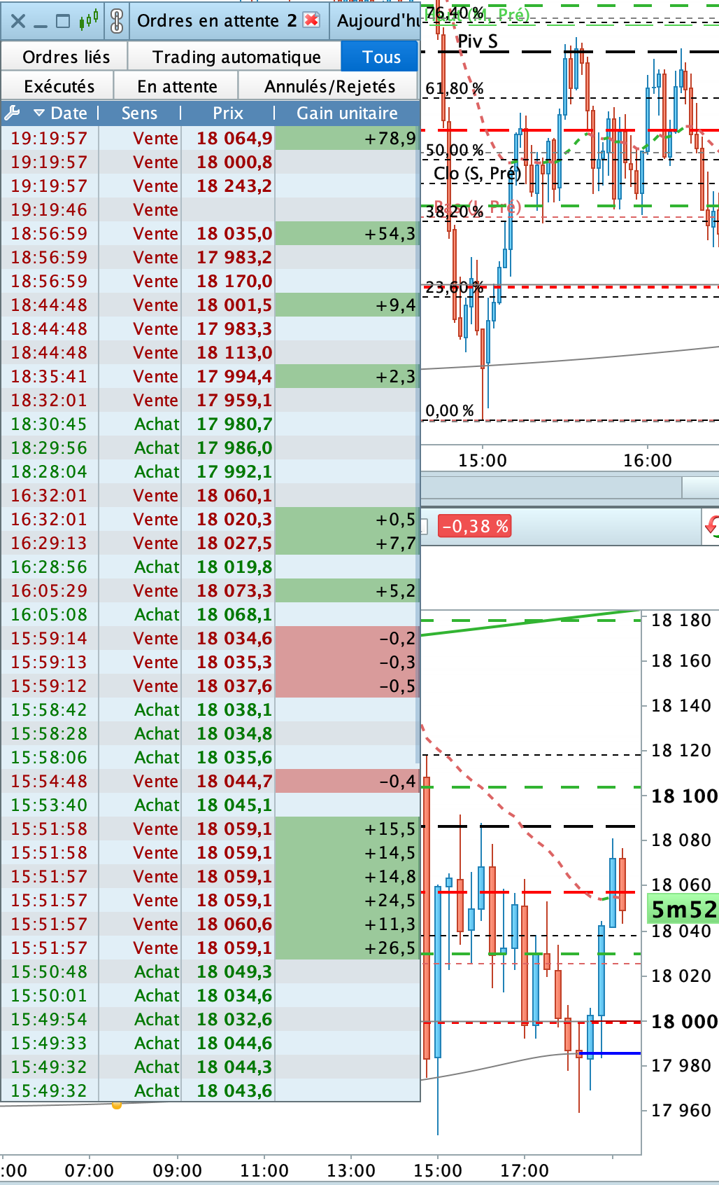The height and width of the screenshot is (1185, 719).
Task: Select price cell 17 992,1
Action: 228,471
